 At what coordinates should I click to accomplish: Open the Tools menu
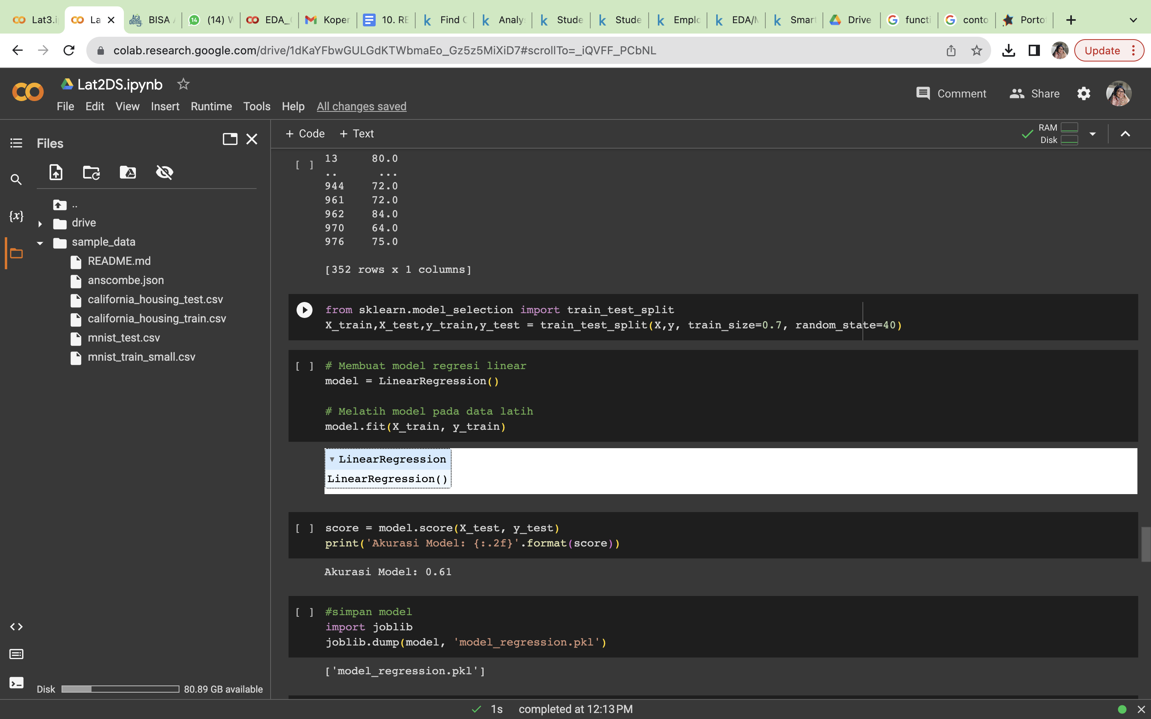pos(257,107)
